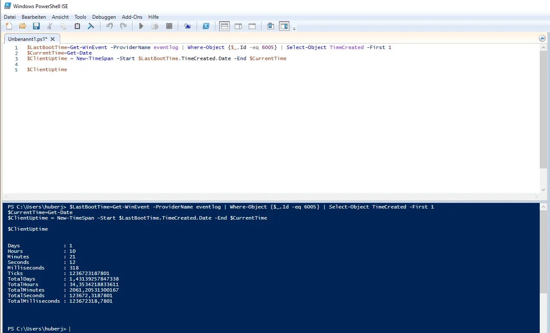The height and width of the screenshot is (333, 550).
Task: Click New-TimeSpan in script line 3
Action: (x=95, y=58)
